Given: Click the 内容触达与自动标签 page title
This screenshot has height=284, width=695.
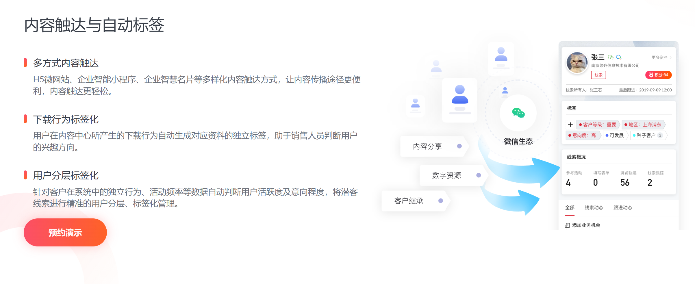Looking at the screenshot, I should (x=94, y=25).
